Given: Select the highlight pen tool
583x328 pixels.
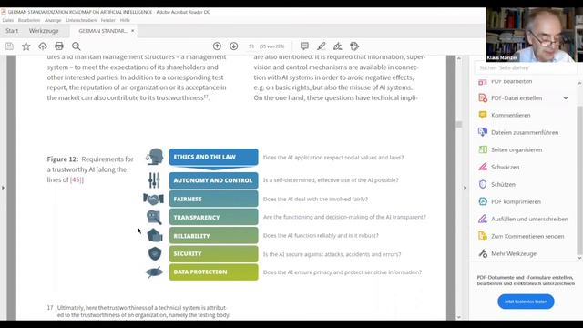Looking at the screenshot, I should point(322,46).
